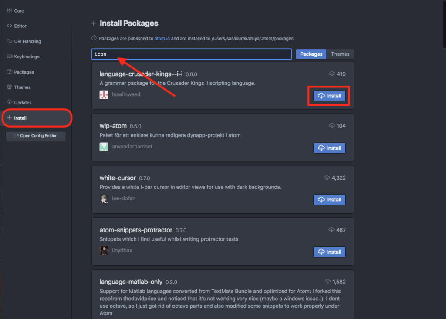
Task: Open the atom.io link
Action: pyautogui.click(x=162, y=38)
